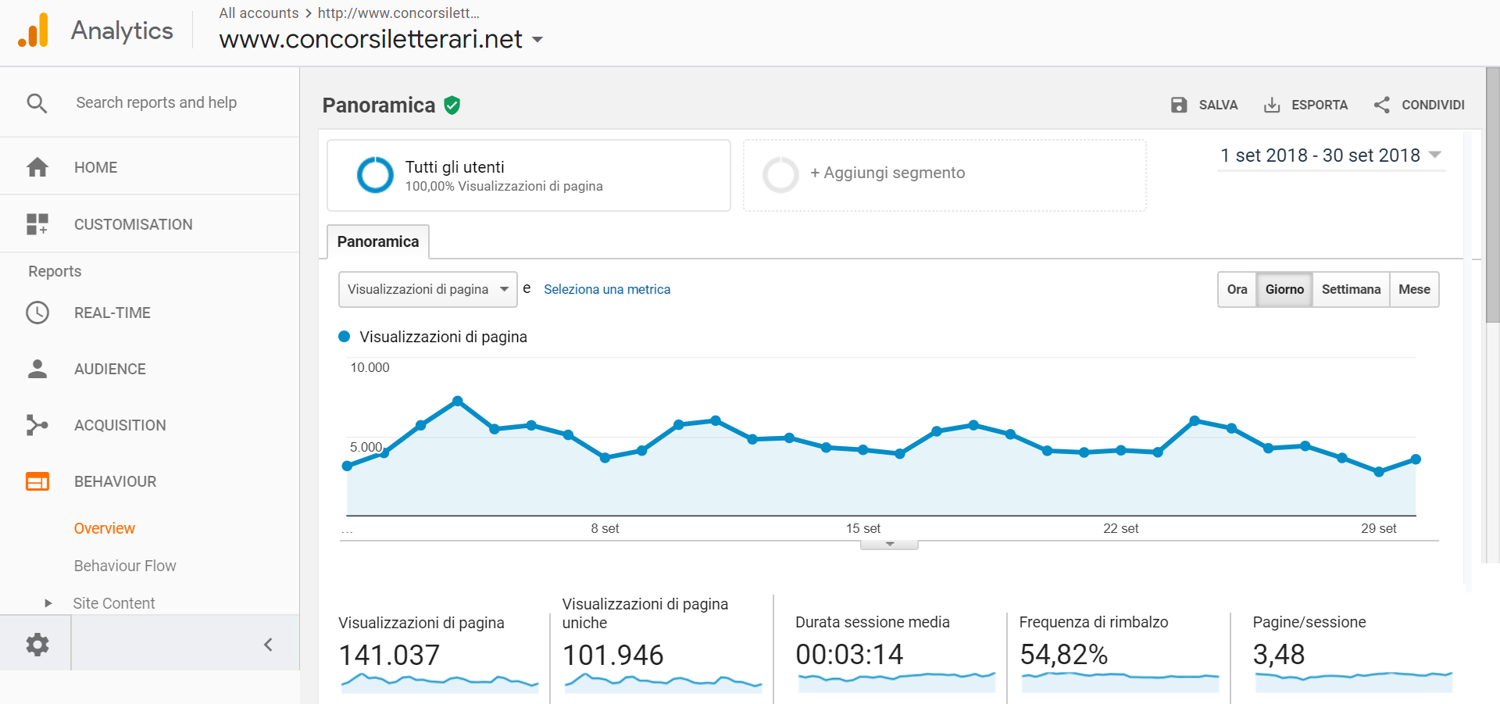Click the Acquisition arrows icon
Viewport: 1500px width, 704px height.
tap(37, 425)
